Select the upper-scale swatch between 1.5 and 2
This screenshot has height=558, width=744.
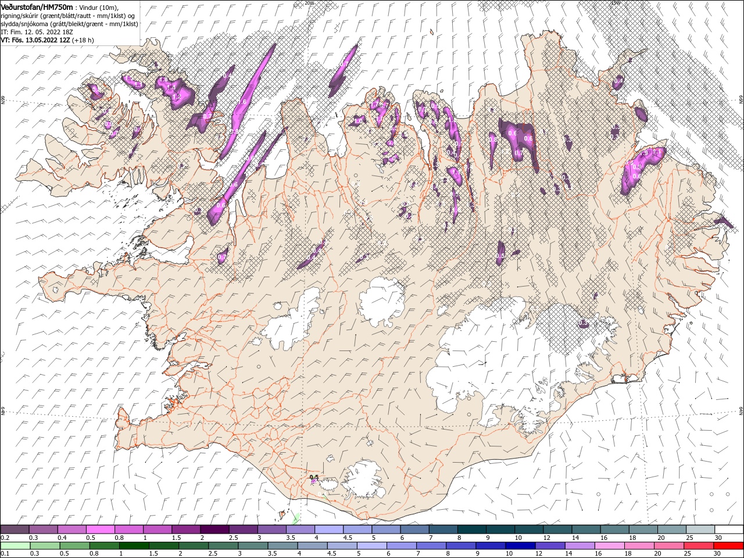click(x=186, y=530)
